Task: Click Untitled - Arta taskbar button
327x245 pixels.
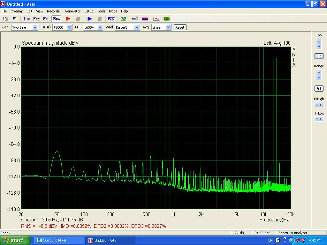Action: [x=110, y=240]
